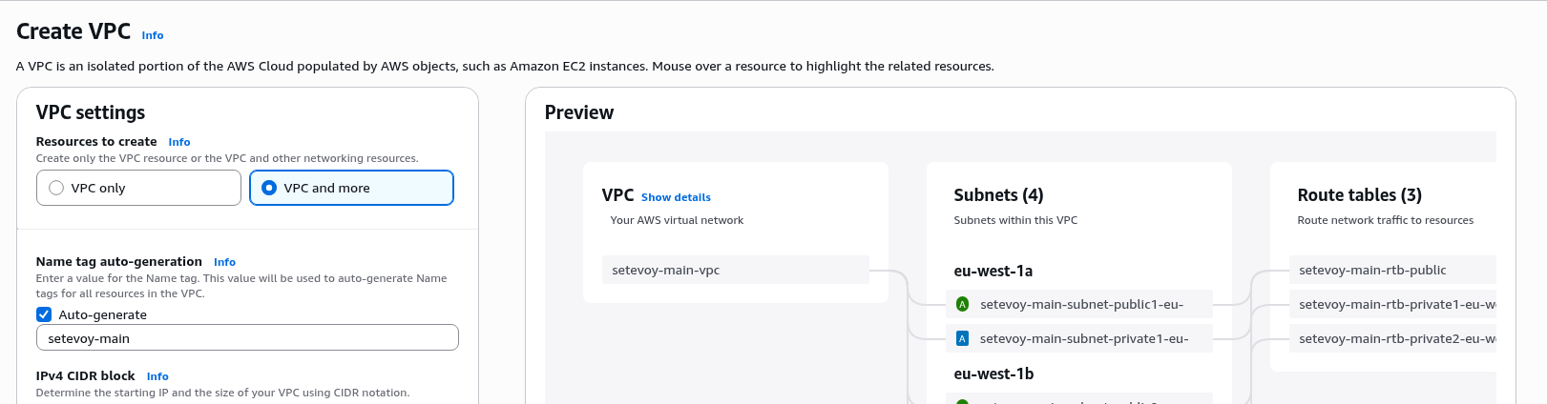The width and height of the screenshot is (1547, 404).
Task: Select the setevoy-main-subnet-public1 subnet entry
Action: coord(1081,305)
